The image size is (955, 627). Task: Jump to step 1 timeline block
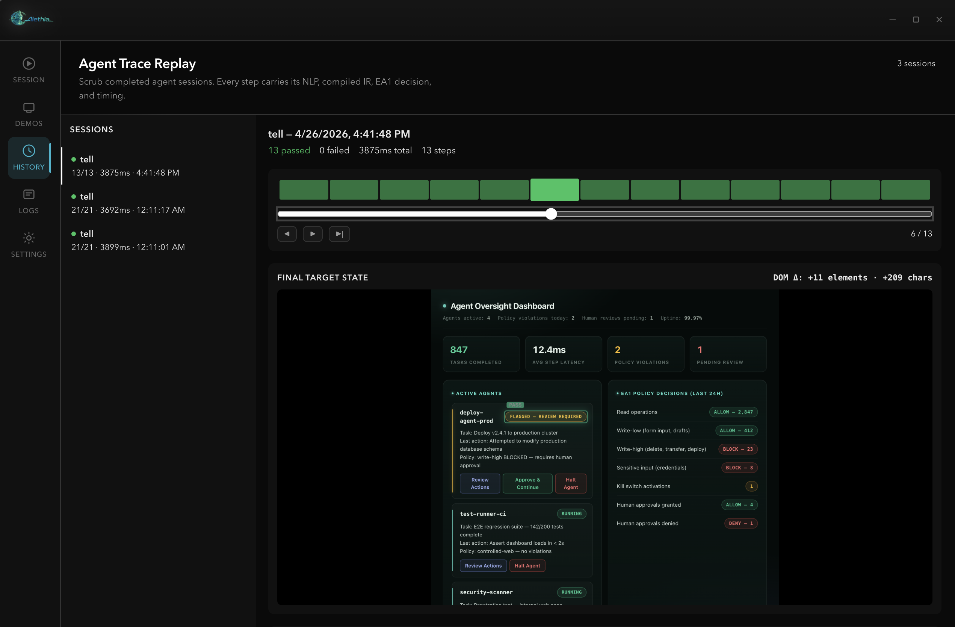click(304, 189)
